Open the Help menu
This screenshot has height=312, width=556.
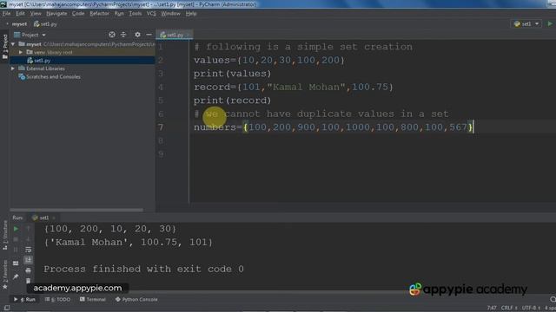(191, 14)
